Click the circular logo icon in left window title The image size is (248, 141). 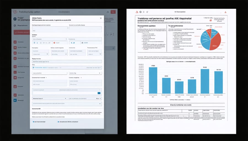15,12
